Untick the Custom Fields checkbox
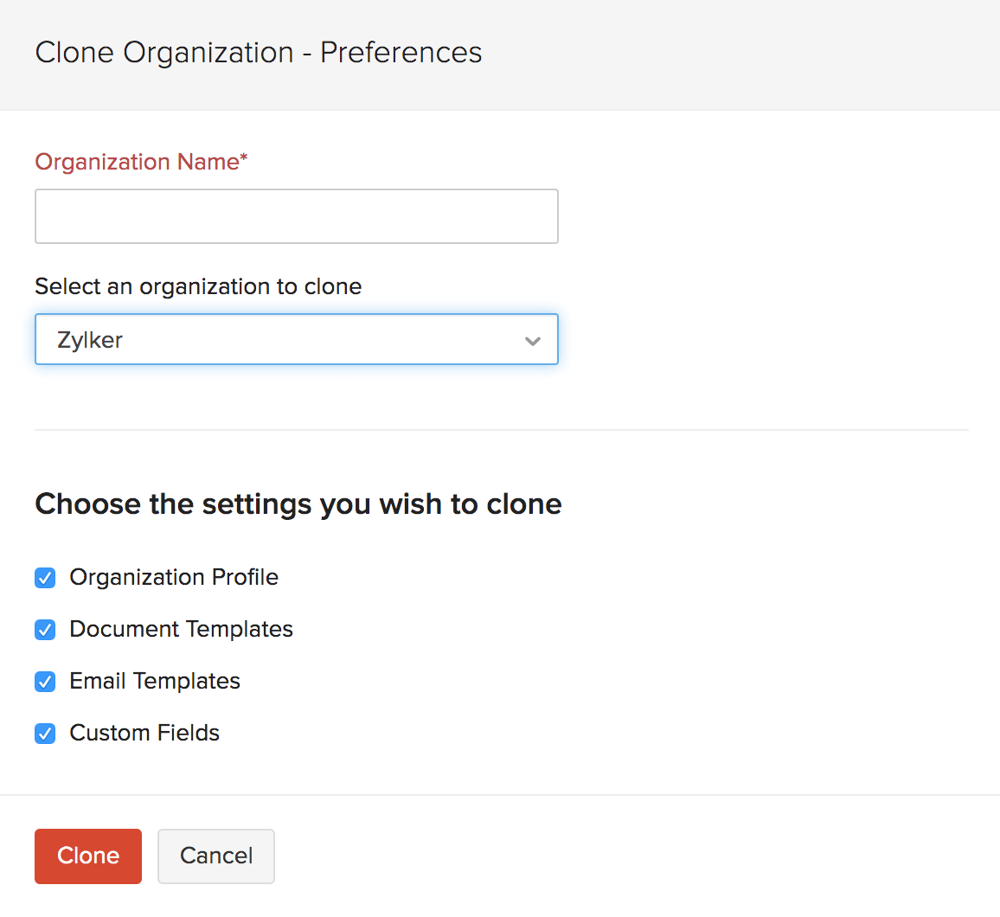The height and width of the screenshot is (917, 1000). (45, 734)
